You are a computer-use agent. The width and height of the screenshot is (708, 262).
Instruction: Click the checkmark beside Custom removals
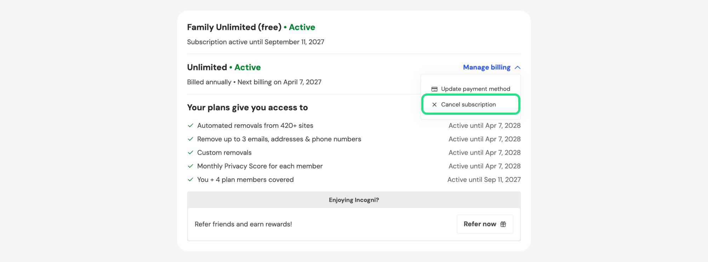click(190, 153)
